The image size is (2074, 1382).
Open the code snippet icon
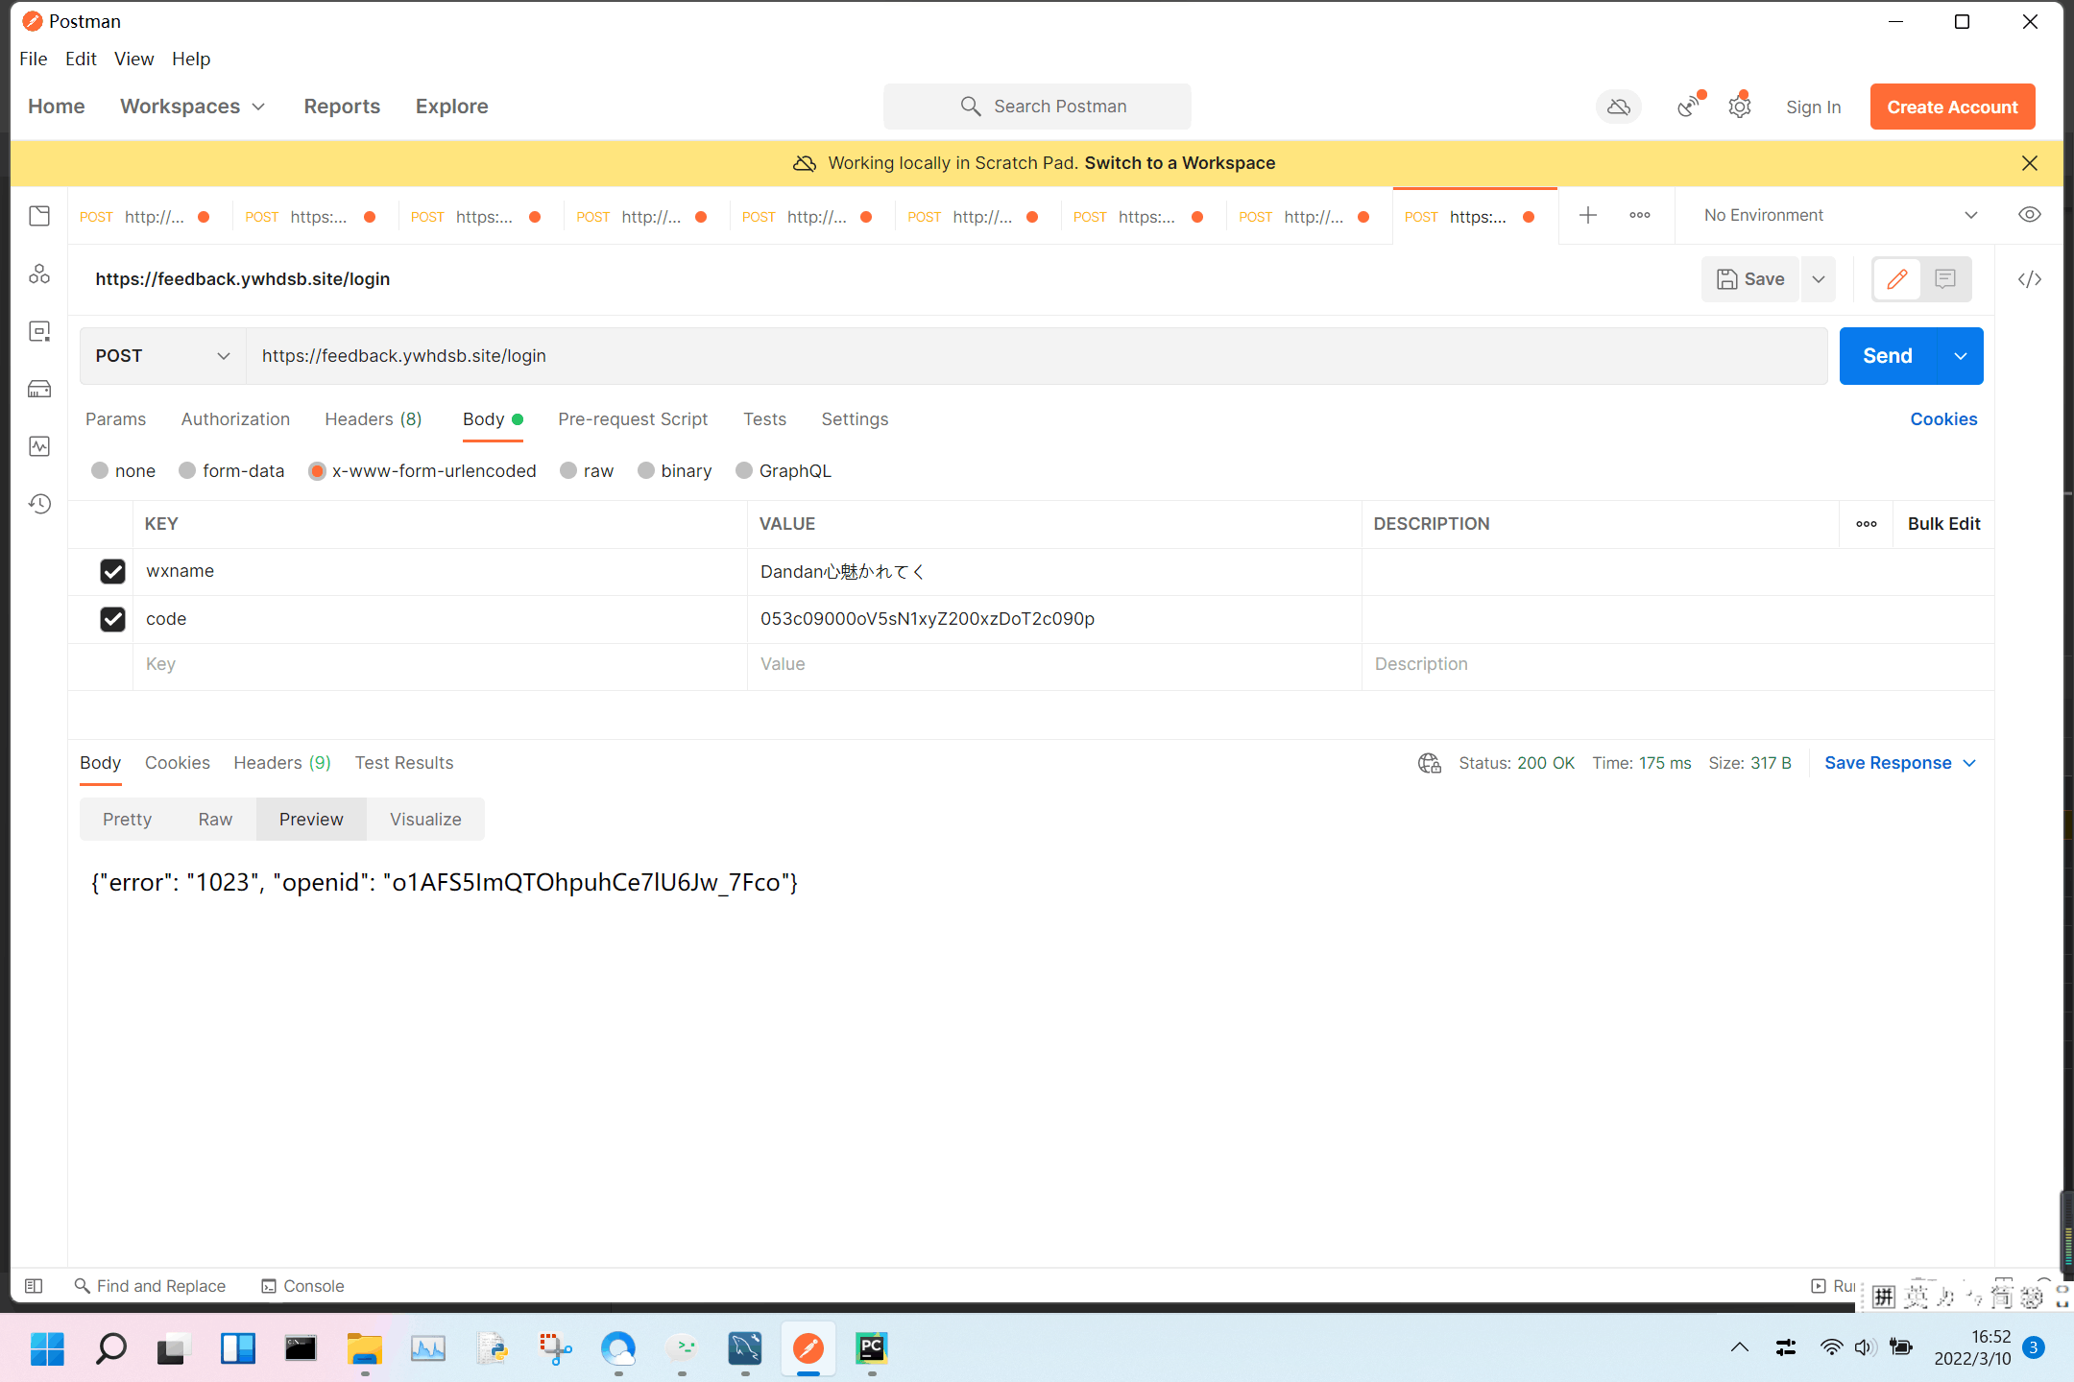point(2029,279)
